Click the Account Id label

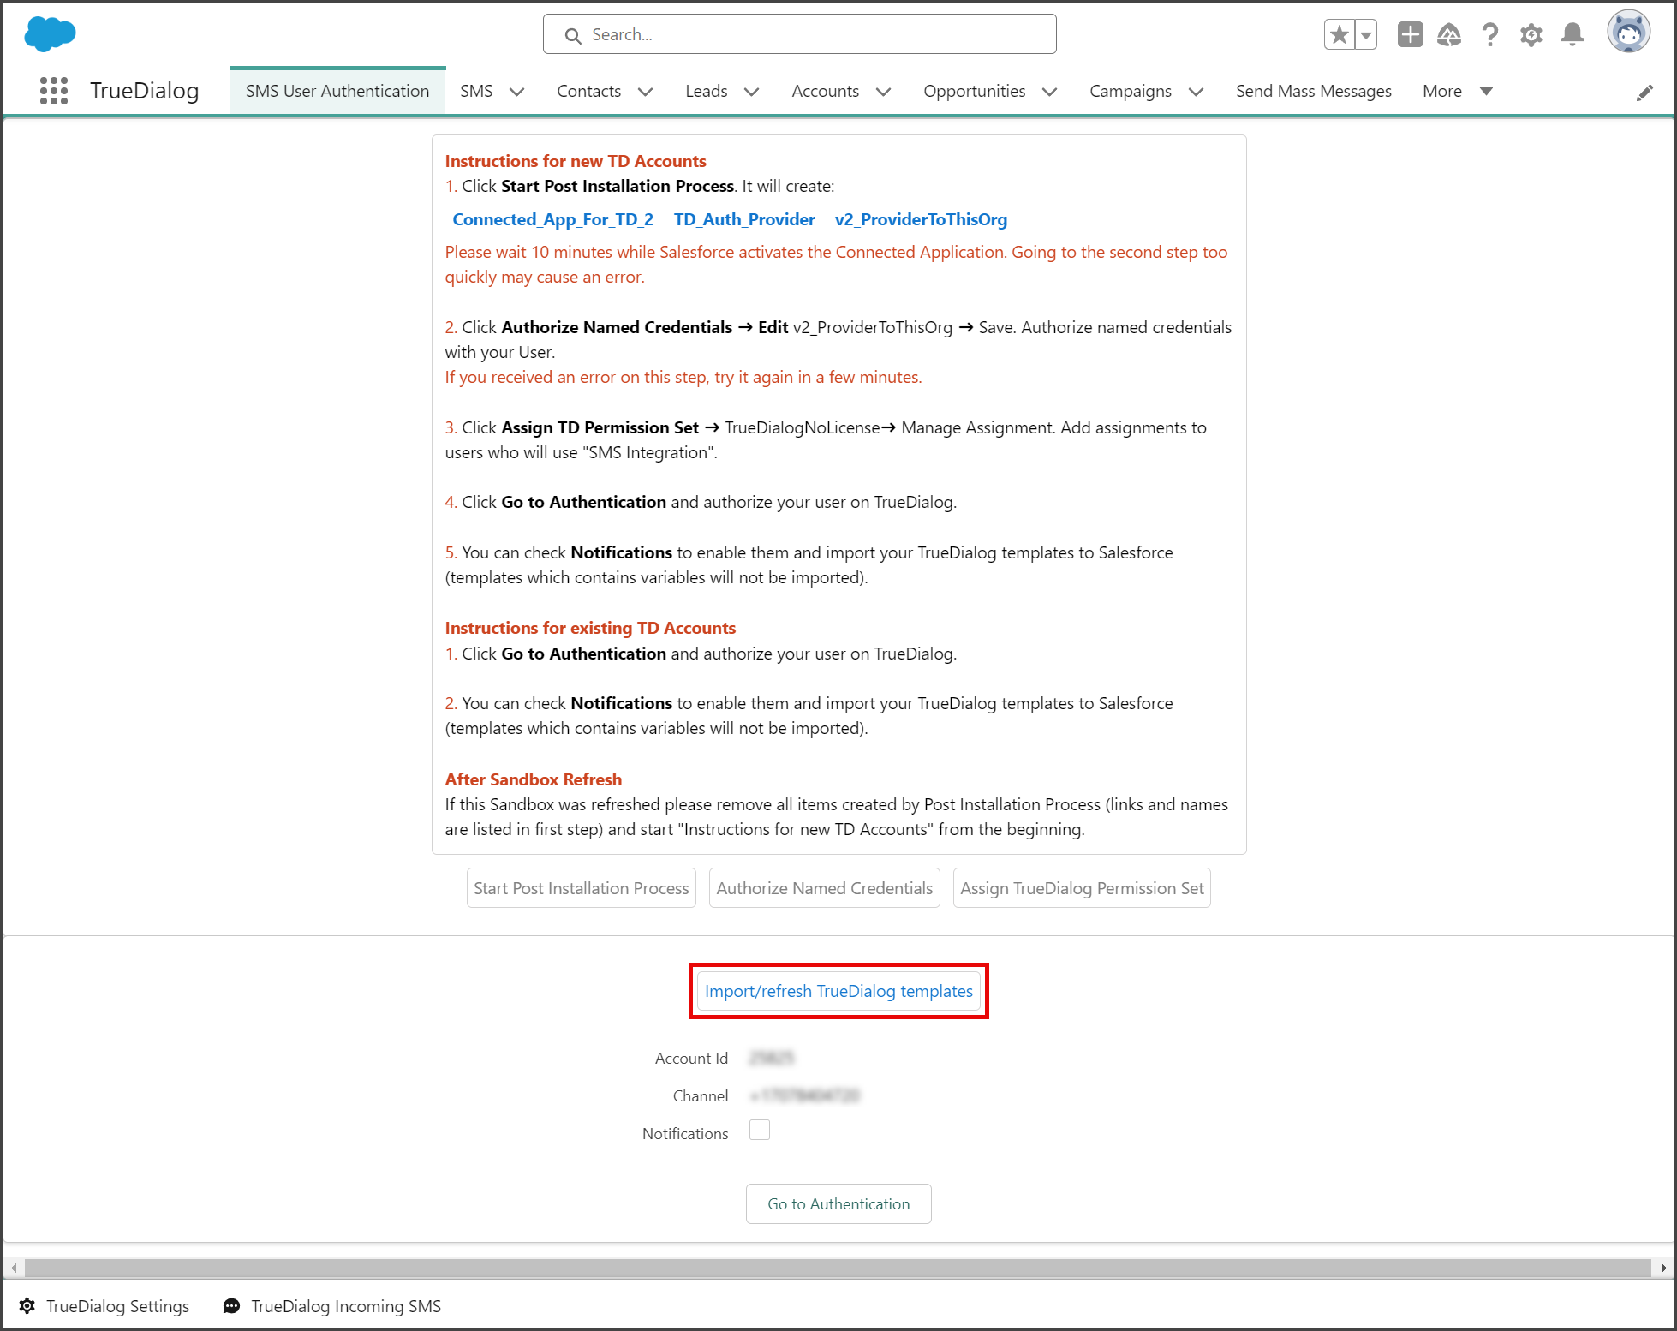(691, 1059)
